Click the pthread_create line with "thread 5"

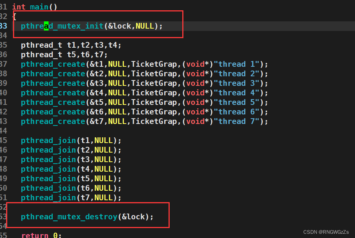(144, 102)
